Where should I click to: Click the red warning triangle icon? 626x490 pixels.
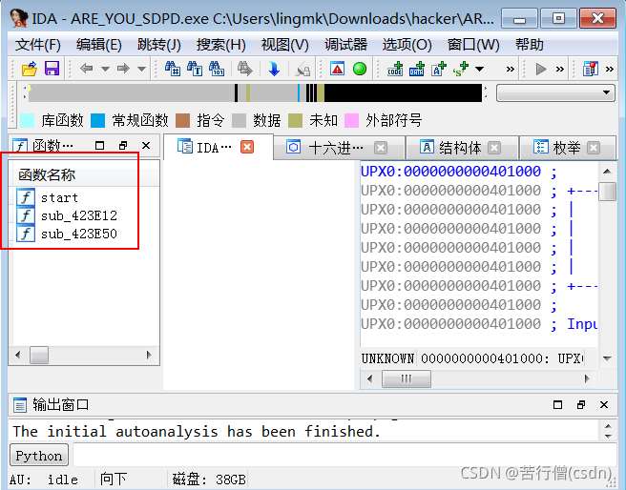coord(338,69)
